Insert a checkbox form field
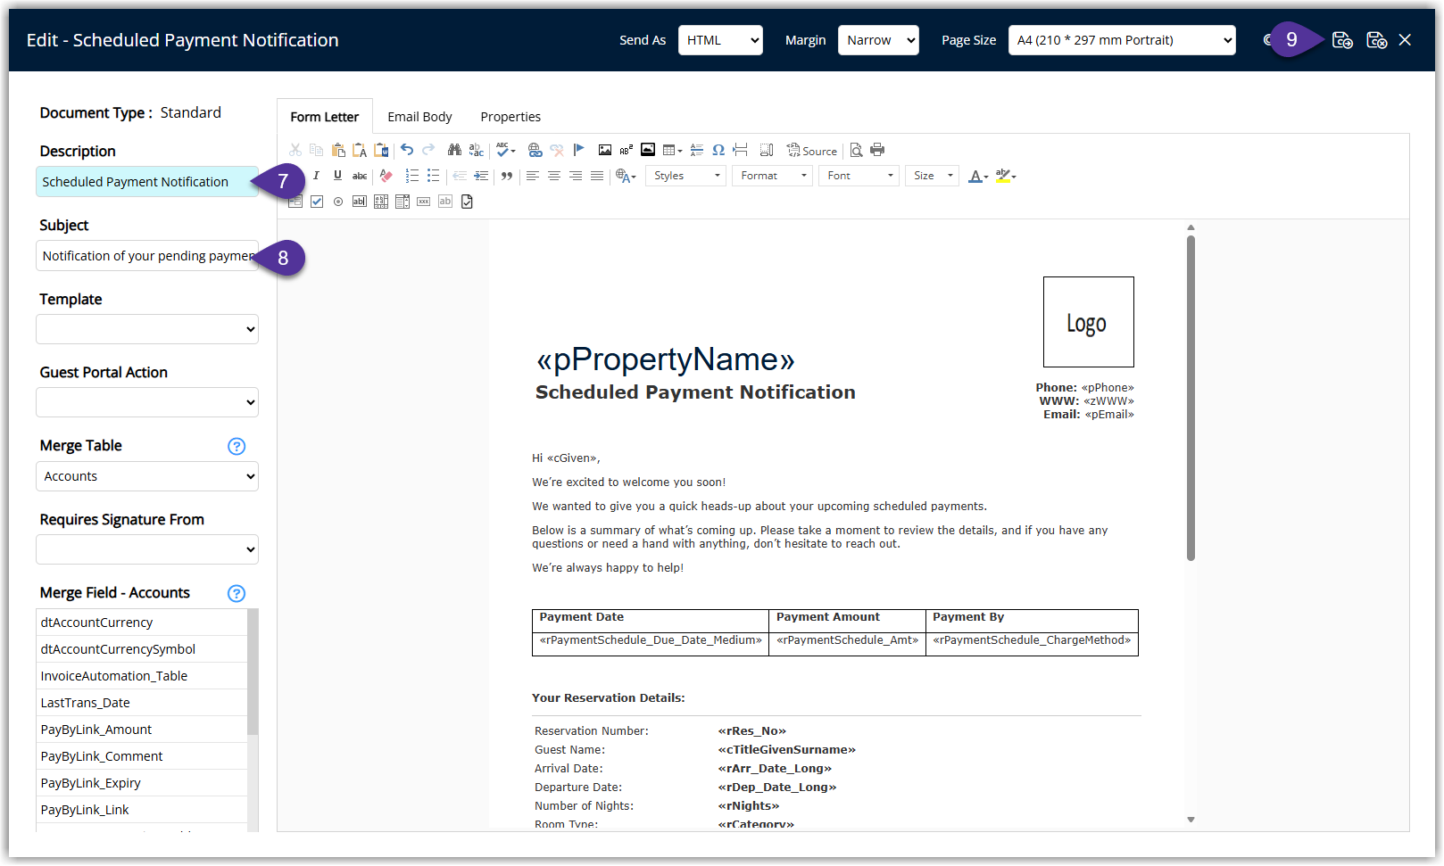1444x866 pixels. click(317, 202)
